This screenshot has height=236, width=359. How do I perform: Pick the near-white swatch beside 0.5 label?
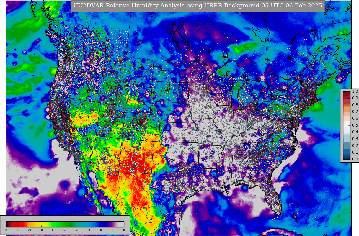pos(347,124)
